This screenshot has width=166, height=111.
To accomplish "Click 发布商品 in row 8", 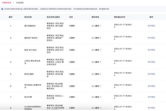I will [151, 108].
